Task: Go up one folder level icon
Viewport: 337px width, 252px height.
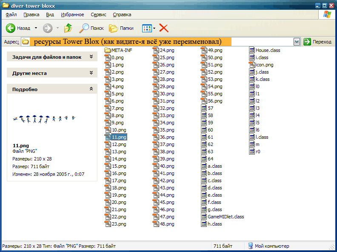Action: click(68, 28)
